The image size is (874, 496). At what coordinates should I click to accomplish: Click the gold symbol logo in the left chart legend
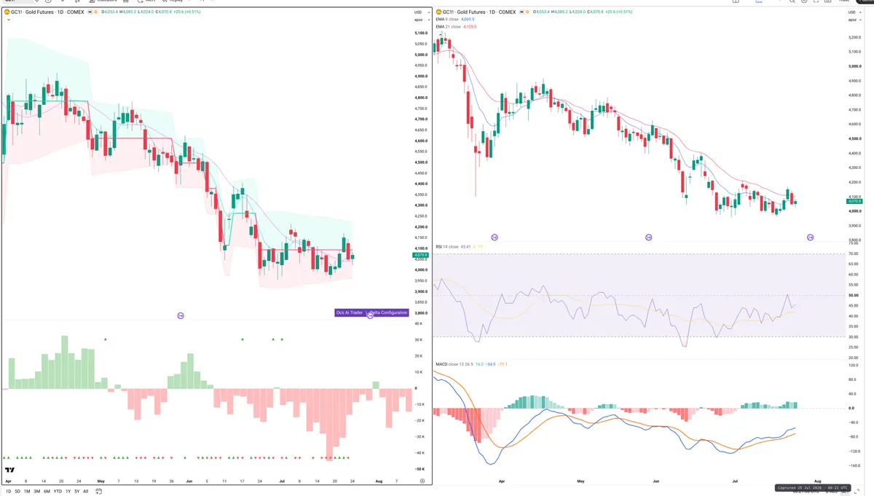[7, 12]
